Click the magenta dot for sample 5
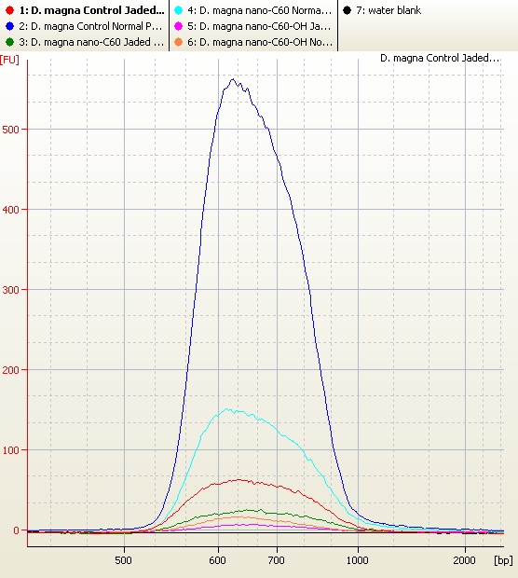 click(x=178, y=26)
